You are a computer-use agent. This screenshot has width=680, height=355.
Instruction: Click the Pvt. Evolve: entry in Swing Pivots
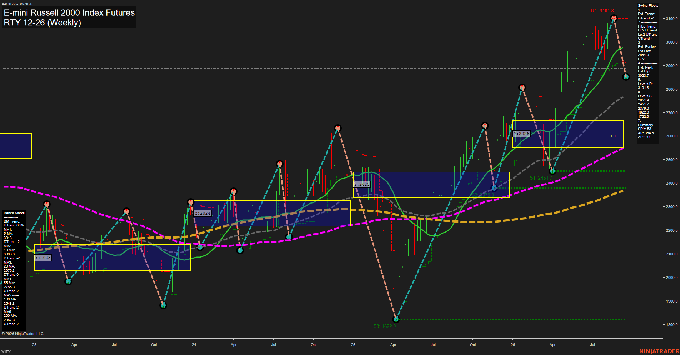point(647,47)
